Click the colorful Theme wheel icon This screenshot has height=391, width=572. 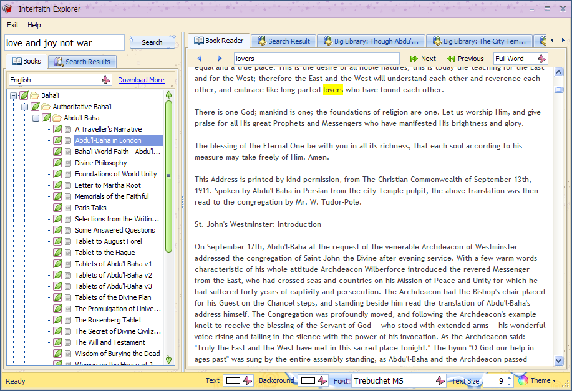(x=523, y=380)
